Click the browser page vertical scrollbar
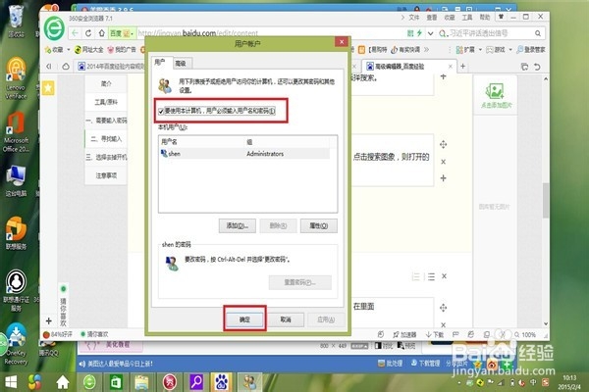 tap(546, 200)
